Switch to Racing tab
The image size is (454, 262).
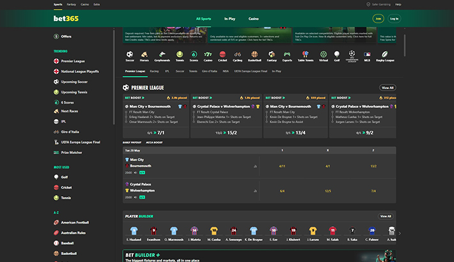[154, 71]
